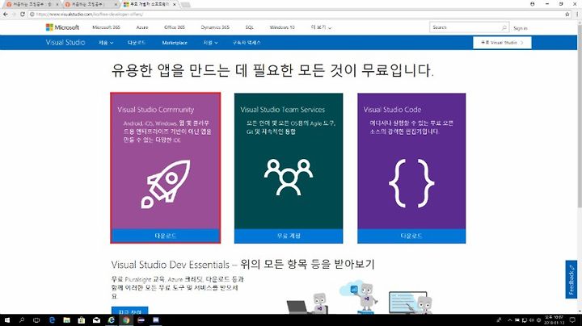Screen dimensions: 582x326
Task: Open subscriber access in Visual Studio nav
Action: [247, 43]
